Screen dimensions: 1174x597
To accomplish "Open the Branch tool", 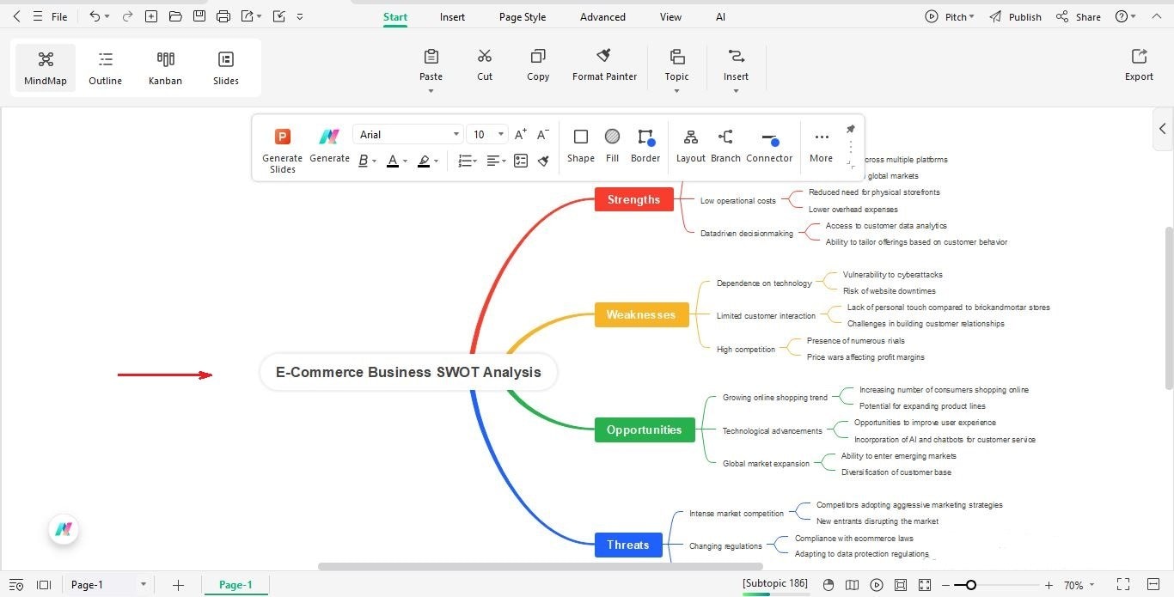I will click(725, 146).
